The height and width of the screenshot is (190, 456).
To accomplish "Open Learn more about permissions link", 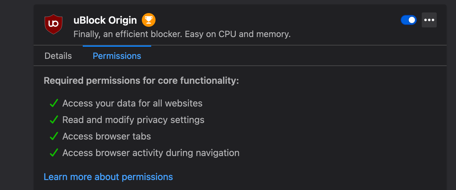I will (108, 177).
